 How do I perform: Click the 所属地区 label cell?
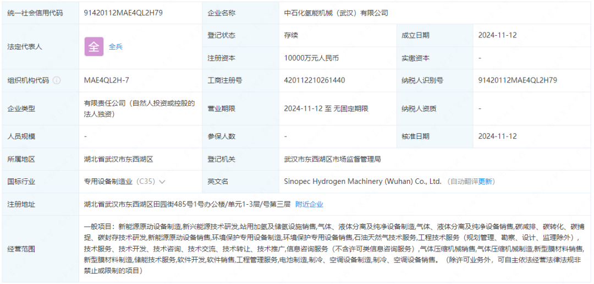coord(41,159)
